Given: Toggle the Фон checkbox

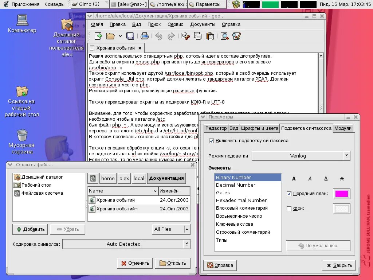Looking at the screenshot, I should [x=289, y=209].
